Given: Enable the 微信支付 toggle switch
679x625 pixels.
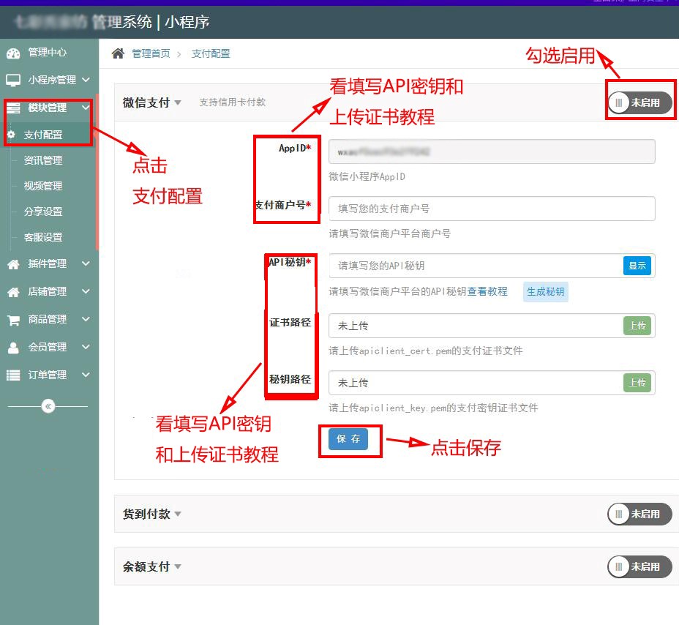Looking at the screenshot, I should (640, 102).
